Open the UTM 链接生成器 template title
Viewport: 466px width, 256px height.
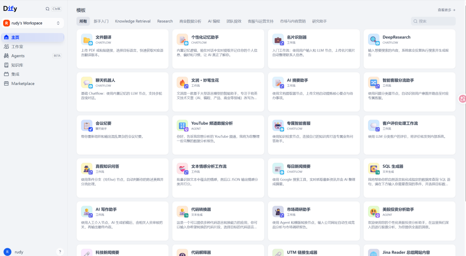[x=302, y=252]
